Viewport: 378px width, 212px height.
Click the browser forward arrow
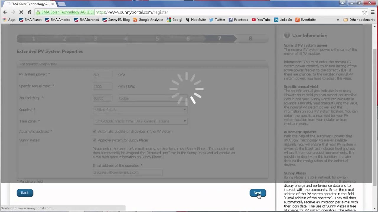point(13,12)
